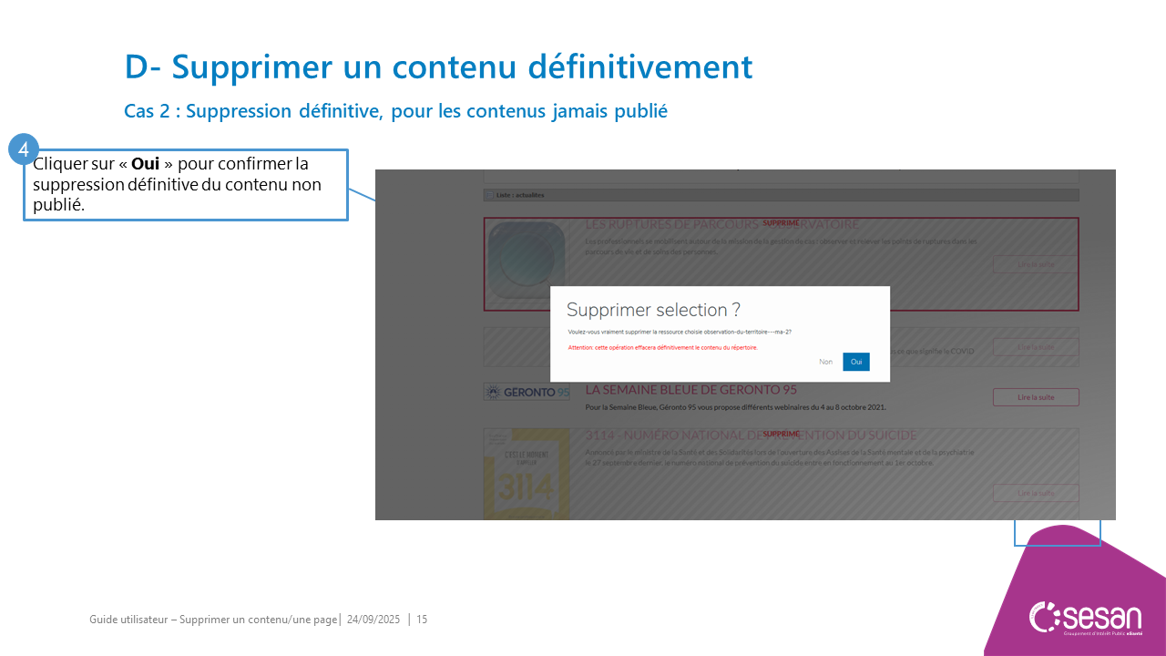The width and height of the screenshot is (1166, 656).
Task: Click the instruction callout about clicking Oui
Action: pos(186,185)
